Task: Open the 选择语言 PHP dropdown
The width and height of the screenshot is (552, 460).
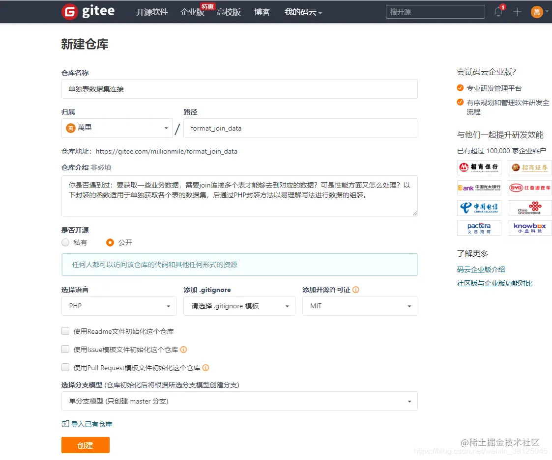Action: tap(118, 306)
